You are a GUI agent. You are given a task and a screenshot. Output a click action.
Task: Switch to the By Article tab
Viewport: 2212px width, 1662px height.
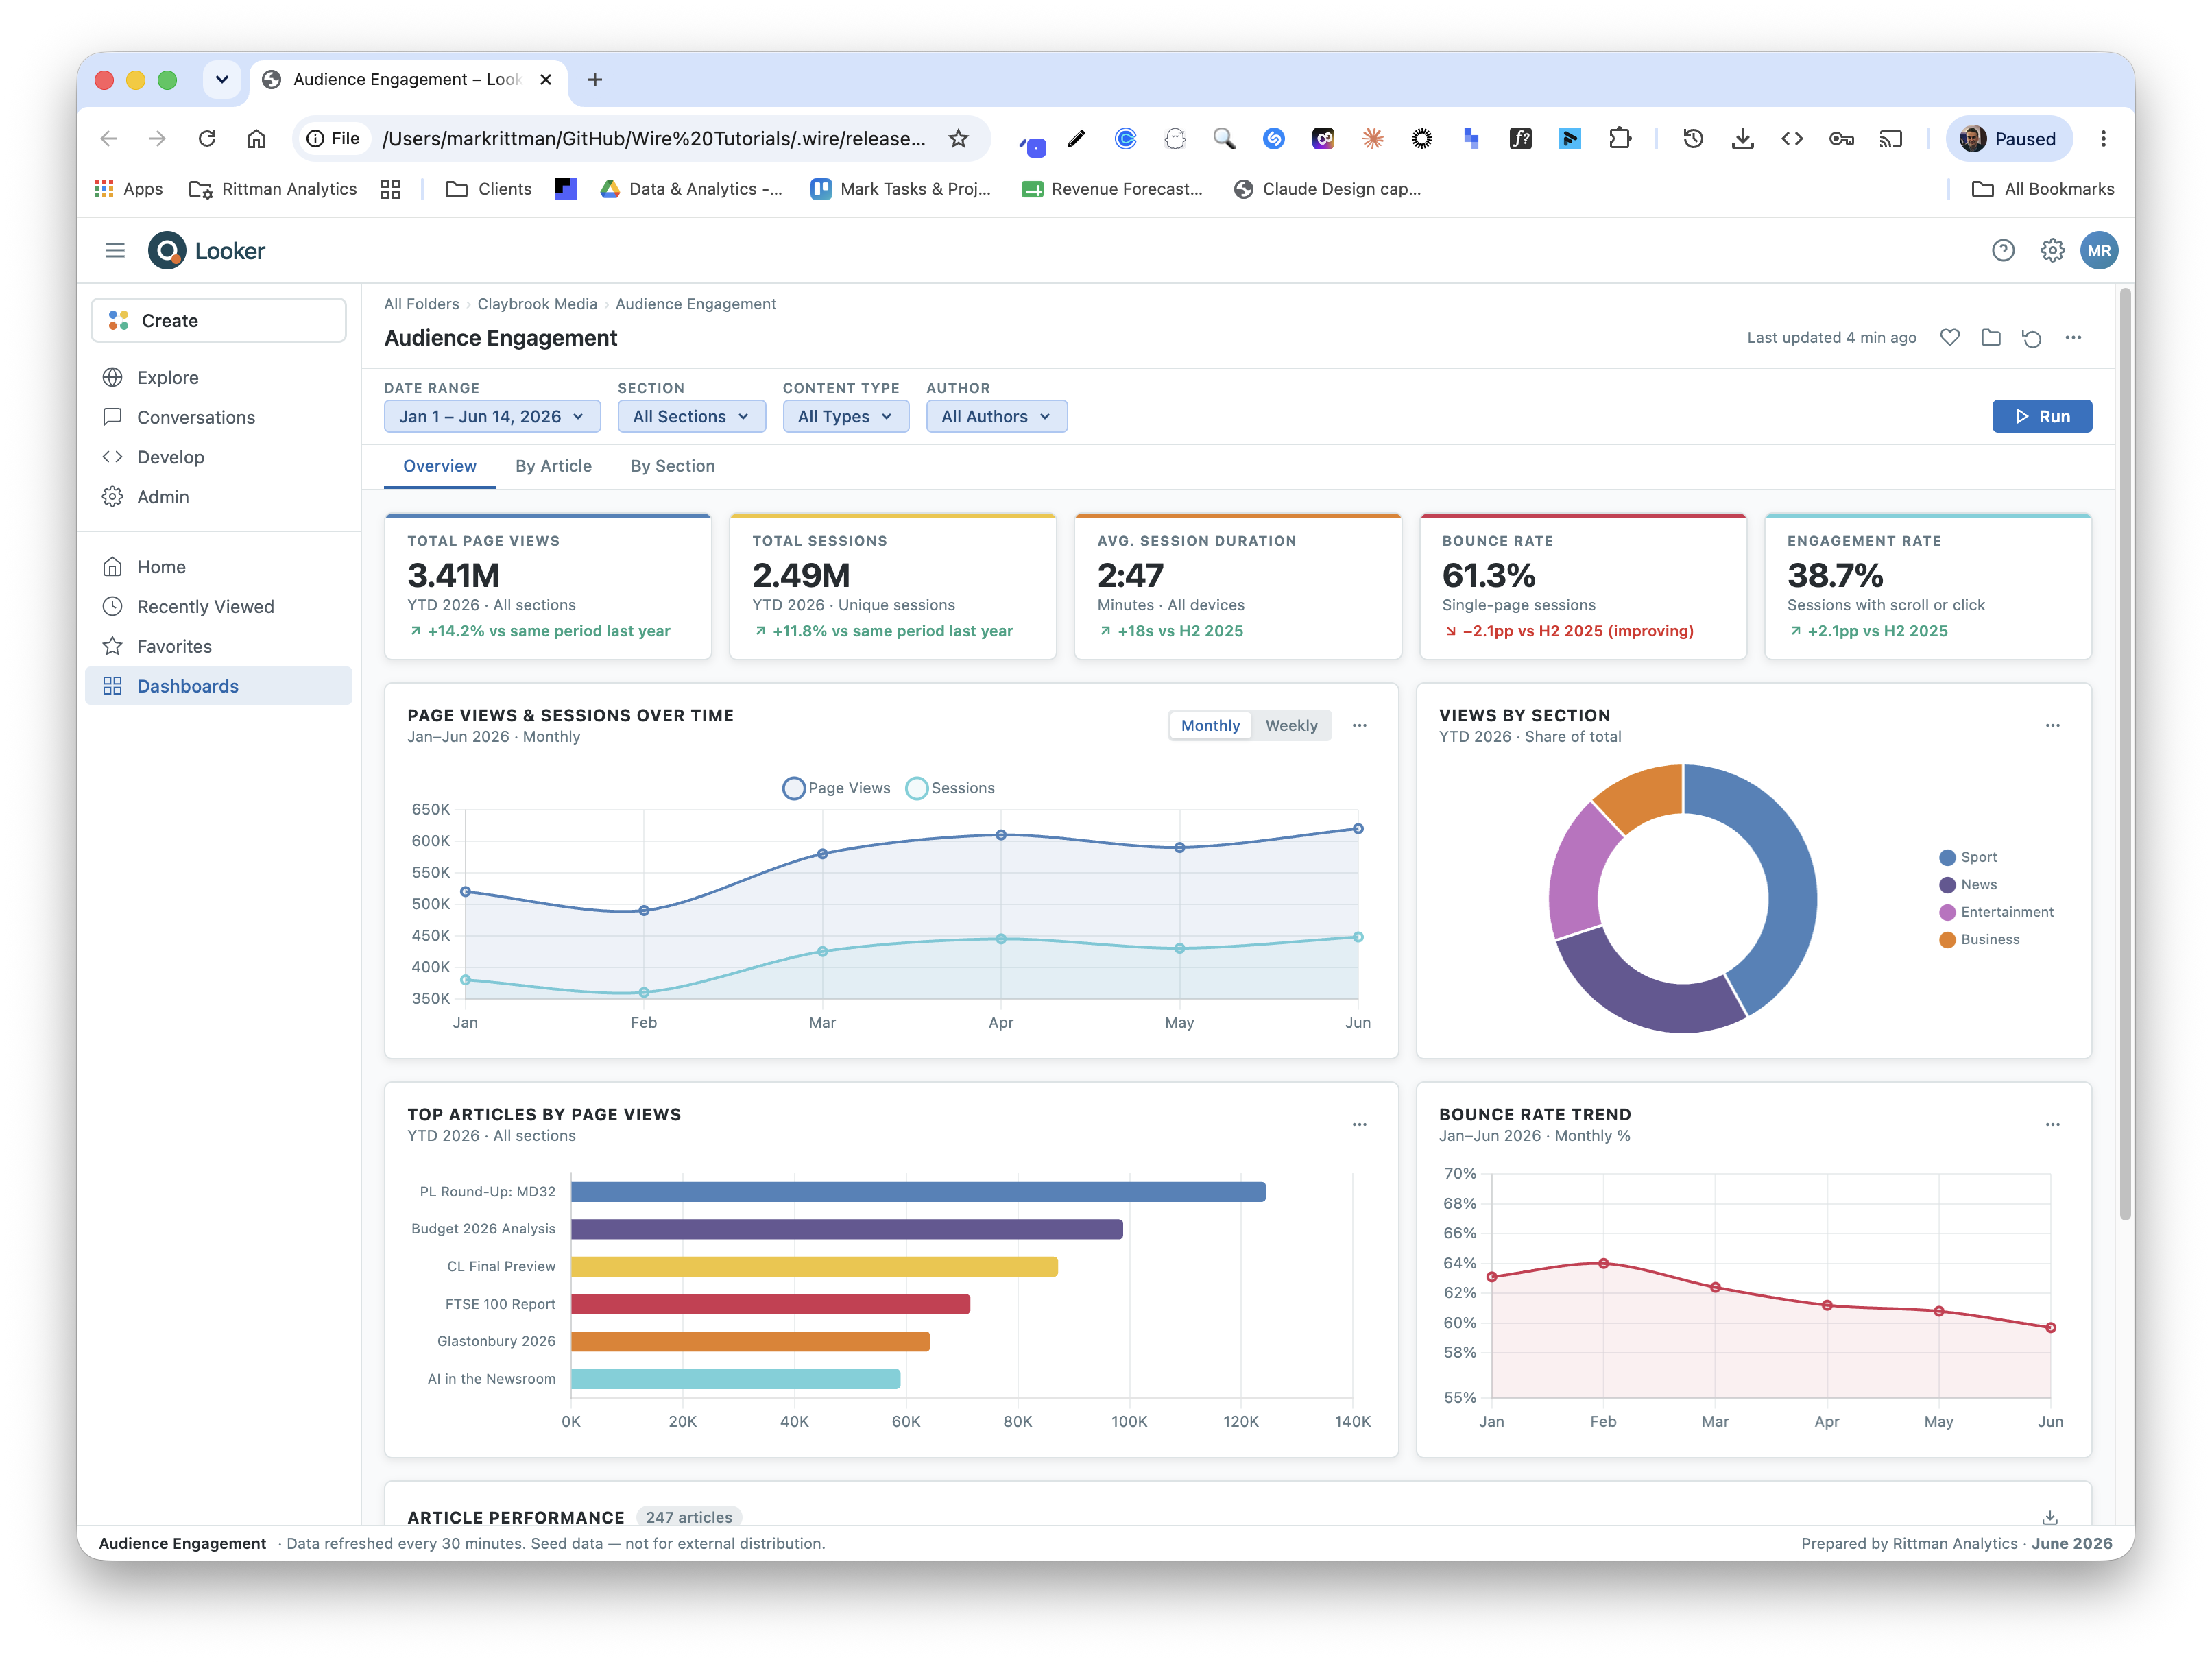(x=553, y=466)
